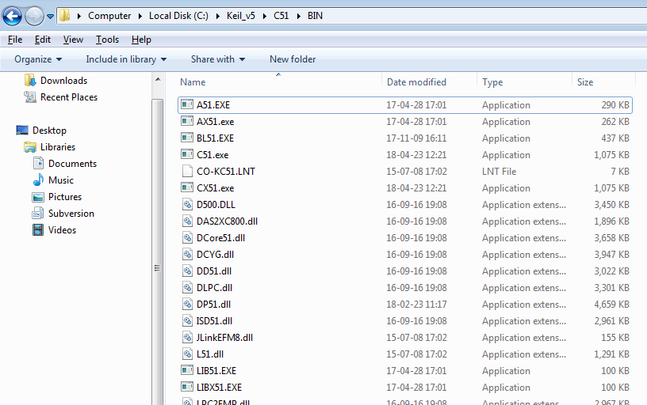Select the D500.DLL file icon
This screenshot has width=647, height=405.
pyautogui.click(x=187, y=205)
